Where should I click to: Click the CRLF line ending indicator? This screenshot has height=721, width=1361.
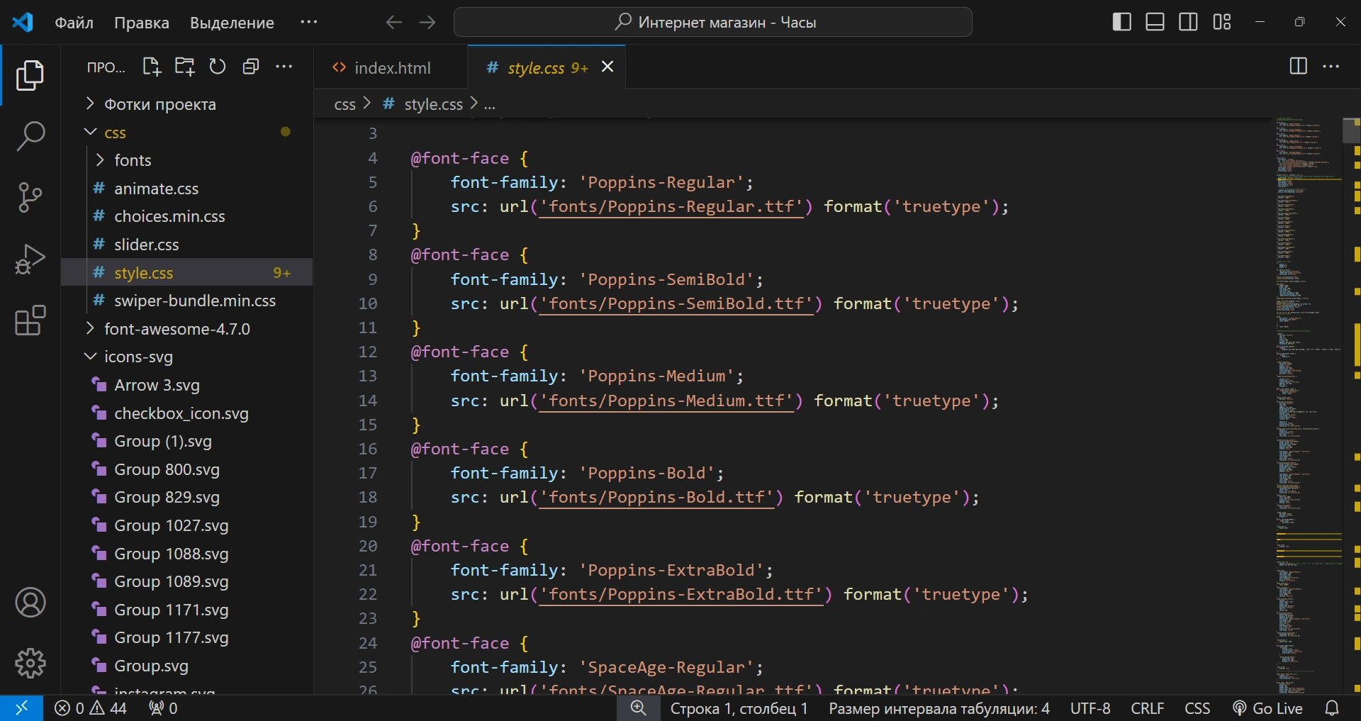[x=1147, y=708]
